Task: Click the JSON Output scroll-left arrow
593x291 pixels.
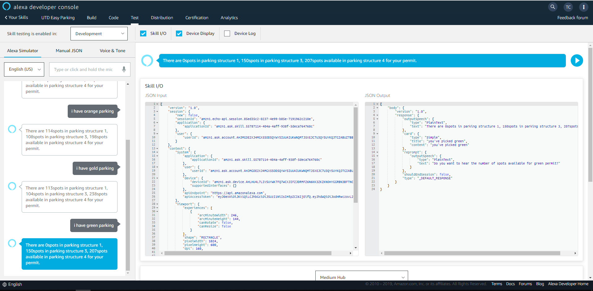Action: tap(382, 253)
